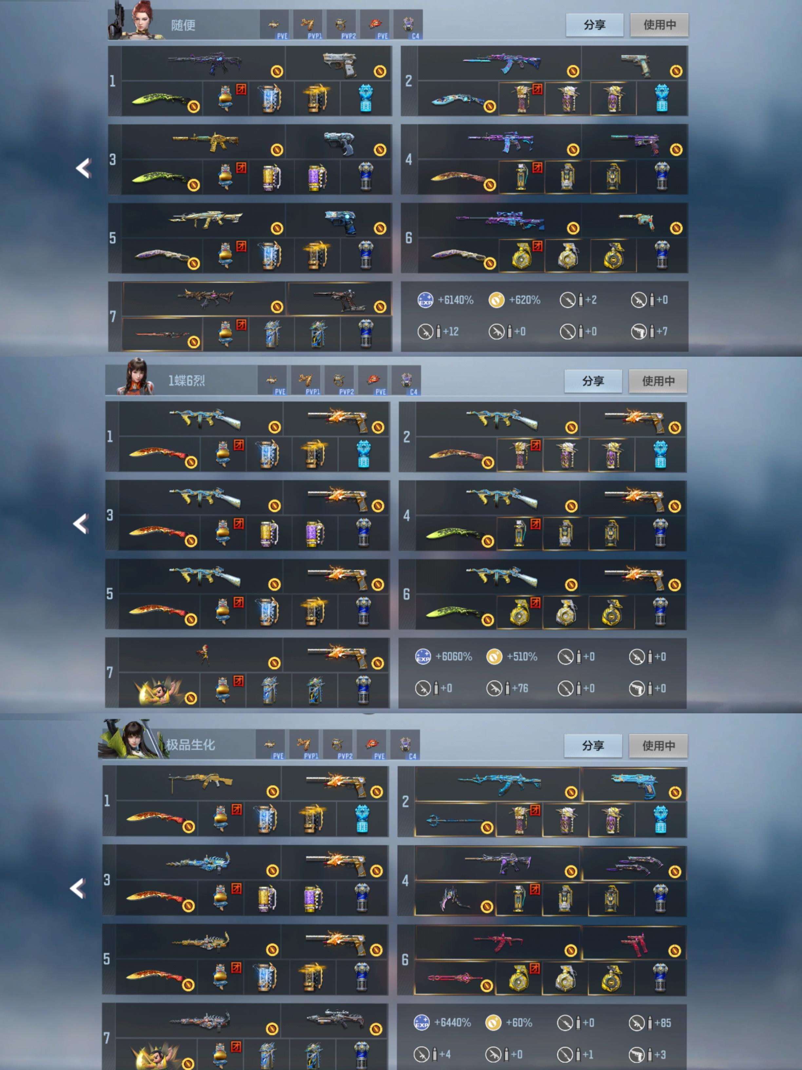Go to previous page arrow beside 随便 loadout
This screenshot has height=1070, width=802.
tap(84, 168)
